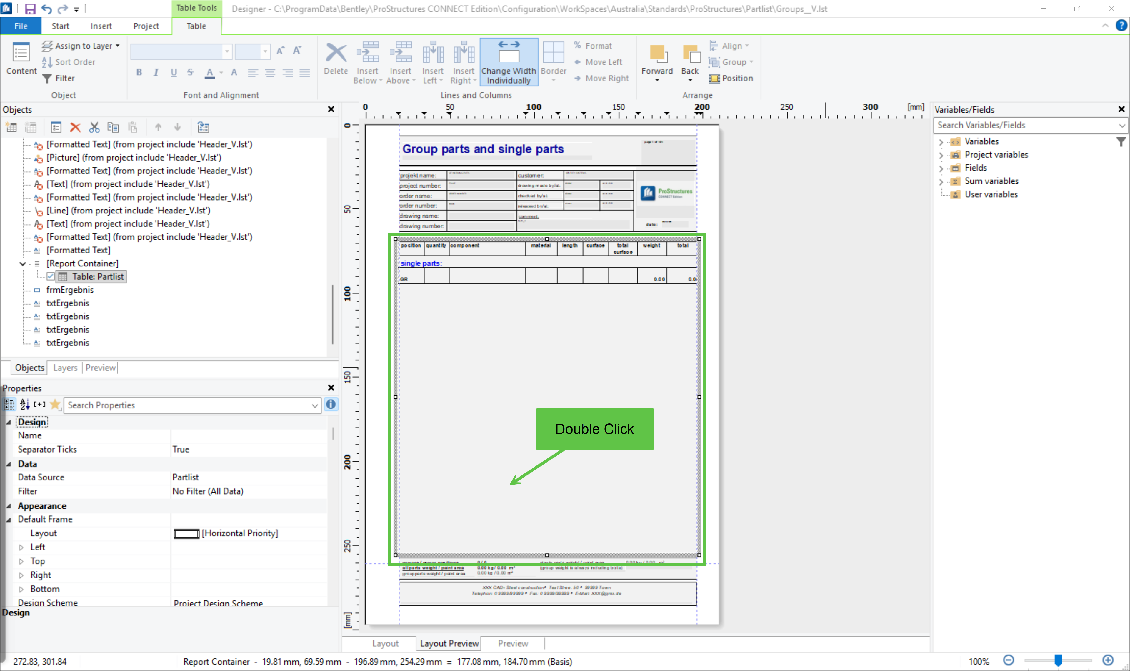Viewport: 1130px width, 671px height.
Task: Toggle Strikethrough formatting
Action: click(x=190, y=72)
